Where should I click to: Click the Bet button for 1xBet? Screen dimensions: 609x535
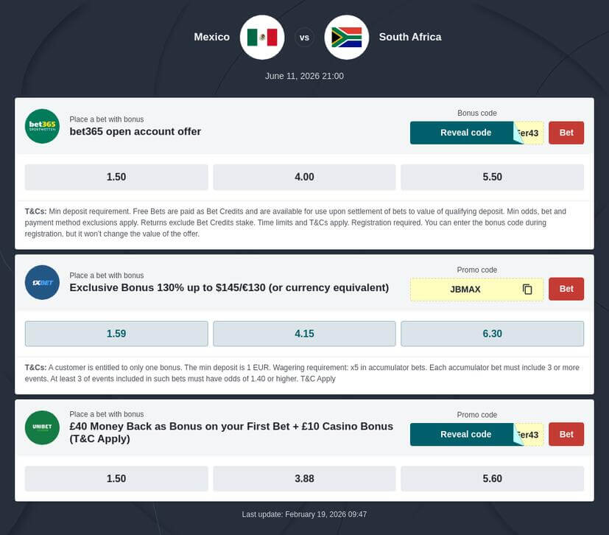click(x=566, y=289)
